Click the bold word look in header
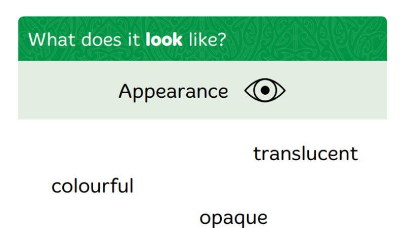The image size is (405, 228). (164, 40)
